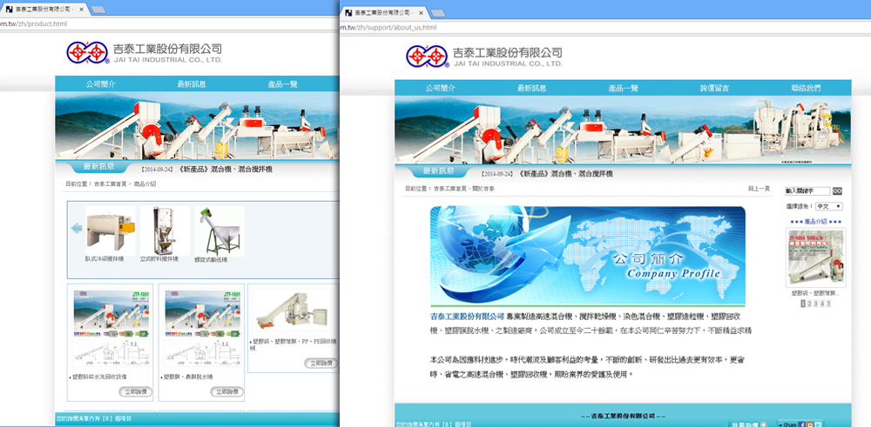Click favicon of the right browser tab
This screenshot has width=871, height=427.
click(x=348, y=12)
